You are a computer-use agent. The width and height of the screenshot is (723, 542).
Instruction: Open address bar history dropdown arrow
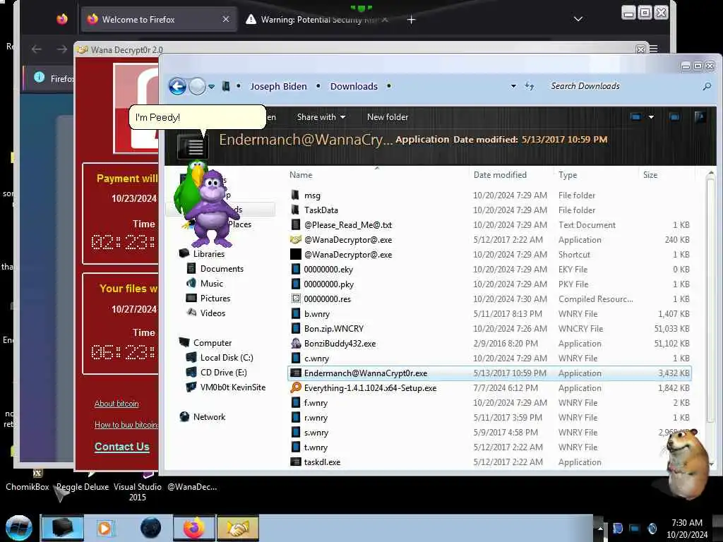tap(513, 86)
